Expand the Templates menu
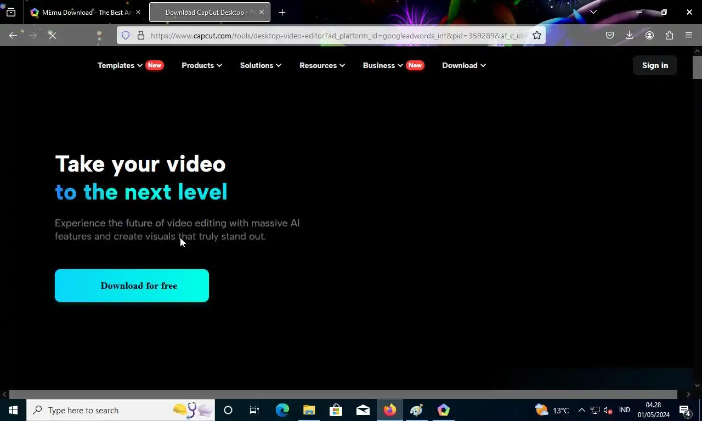Screen dimensions: 702x421 (120, 65)
